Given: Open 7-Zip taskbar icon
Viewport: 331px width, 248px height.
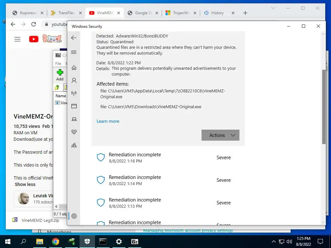Looking at the screenshot, I should pos(135,242).
